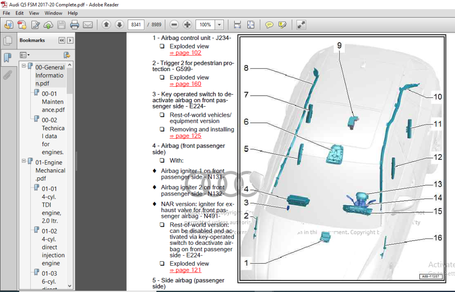Viewport: 455px width, 292px height.
Task: Click the bookmarks panel right arrow button
Action: 70,40
